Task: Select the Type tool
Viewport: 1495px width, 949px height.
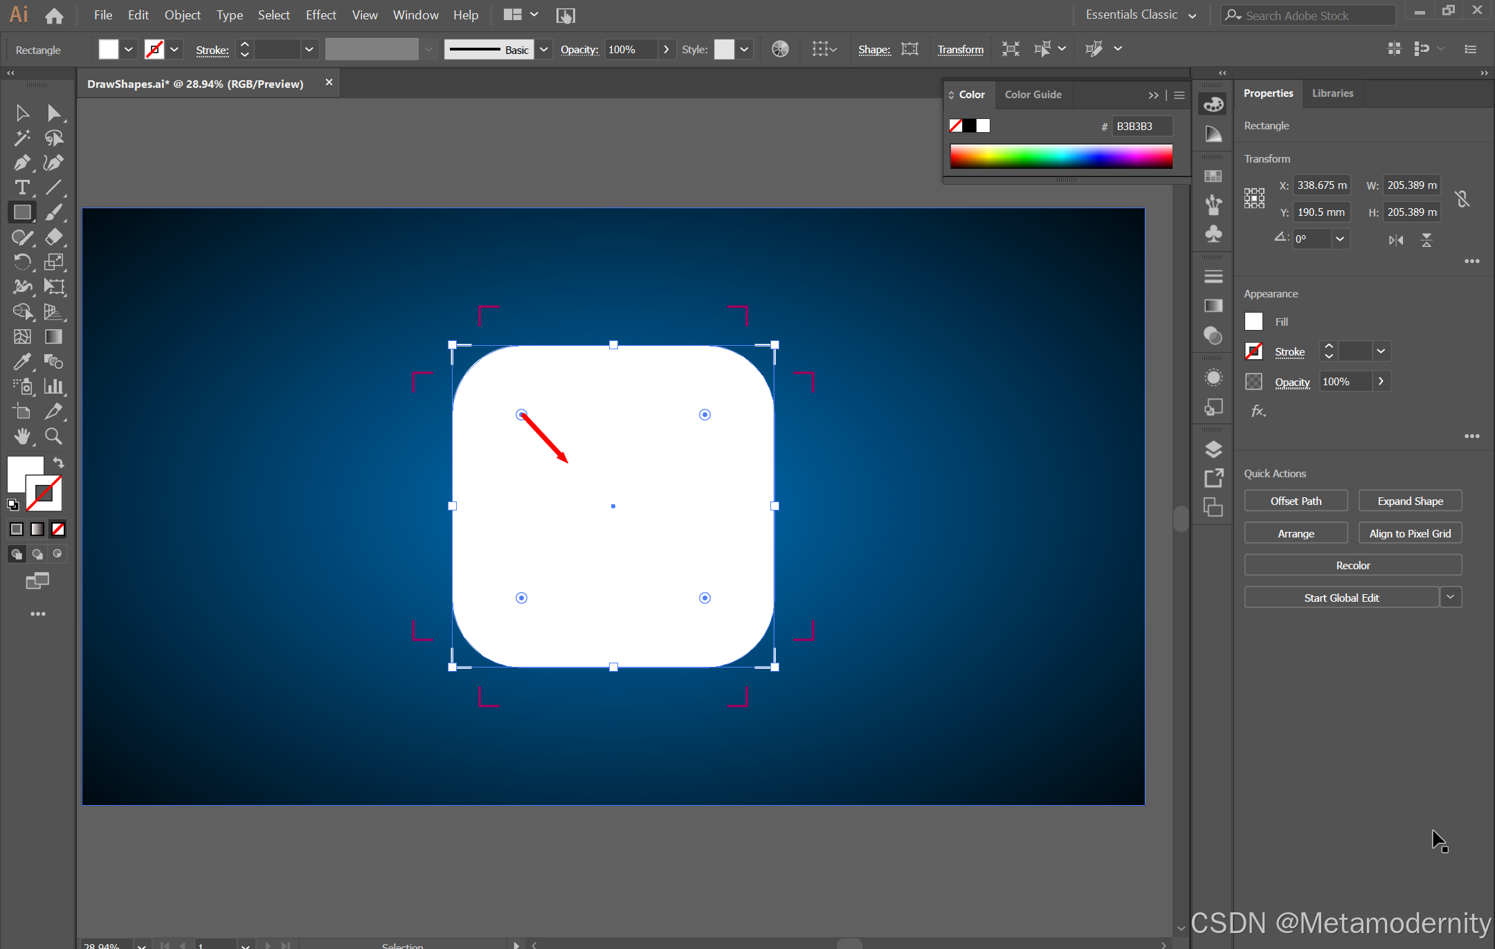Action: (x=21, y=187)
